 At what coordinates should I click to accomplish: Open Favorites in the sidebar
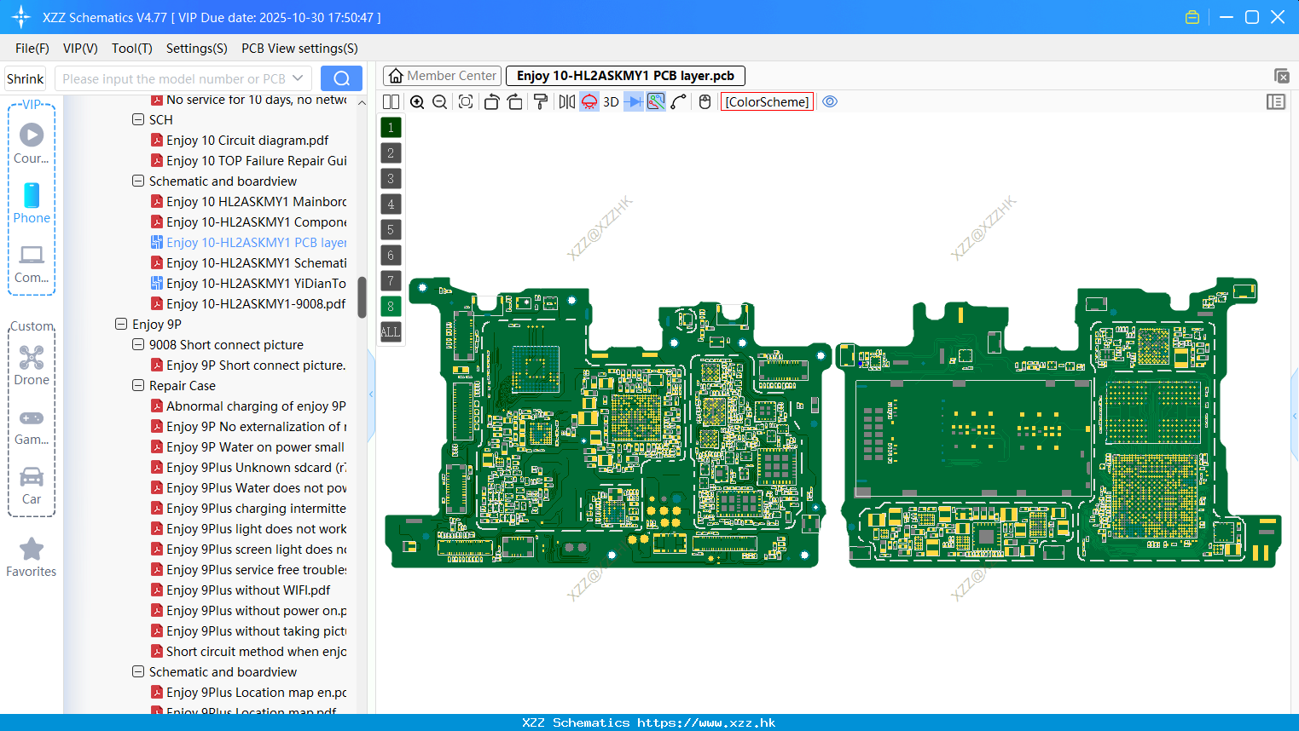pos(32,558)
